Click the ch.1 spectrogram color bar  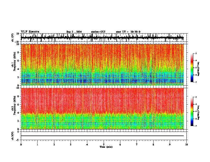pyautogui.click(x=192, y=68)
